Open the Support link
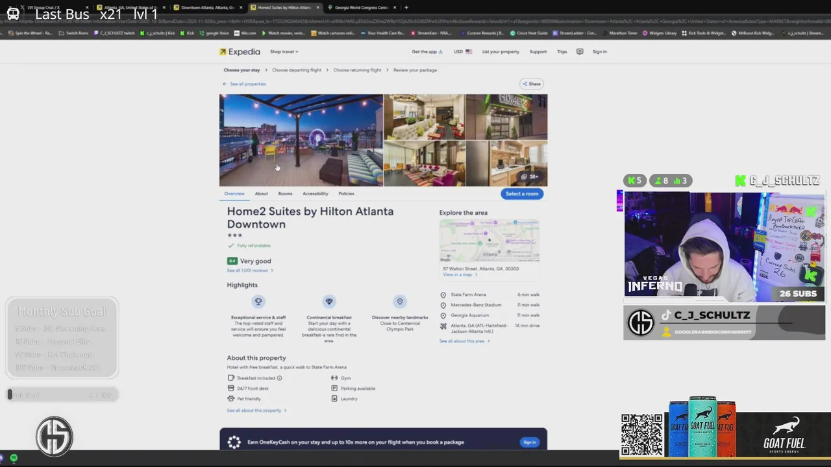The width and height of the screenshot is (831, 467). pyautogui.click(x=538, y=52)
